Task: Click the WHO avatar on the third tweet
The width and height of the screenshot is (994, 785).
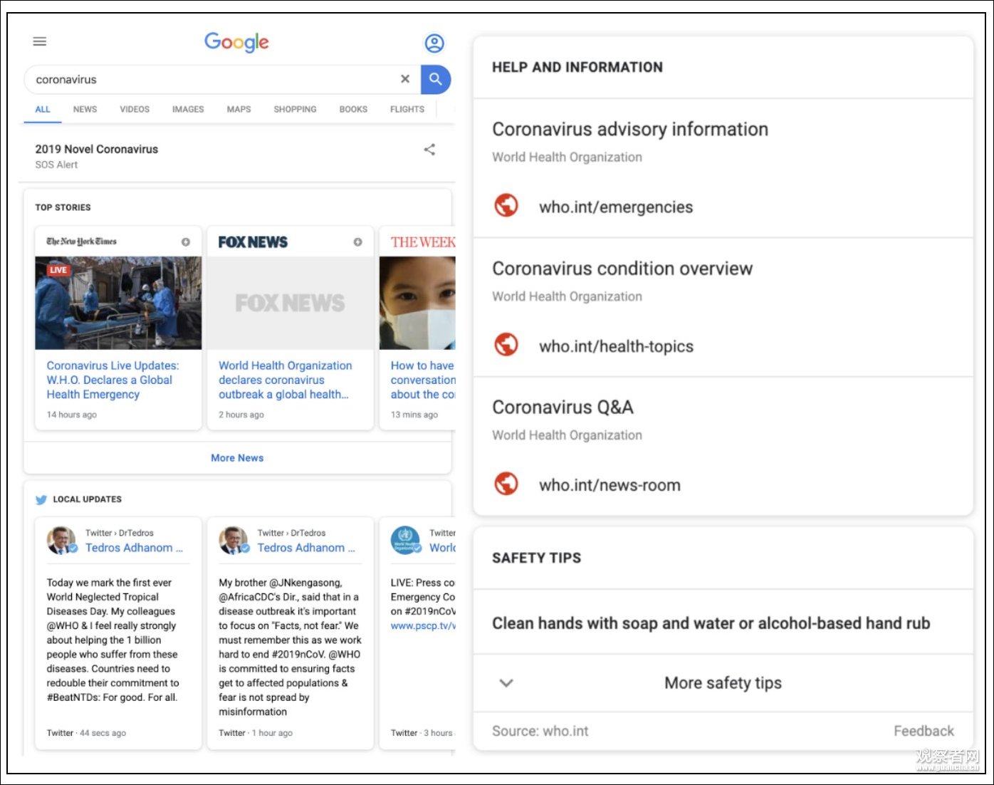Action: [406, 541]
